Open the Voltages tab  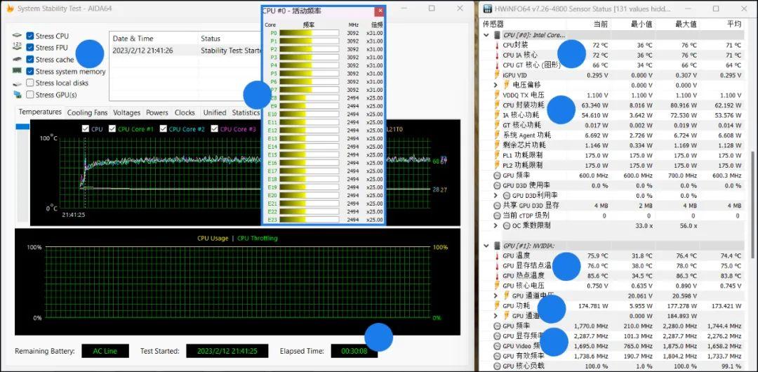click(126, 112)
